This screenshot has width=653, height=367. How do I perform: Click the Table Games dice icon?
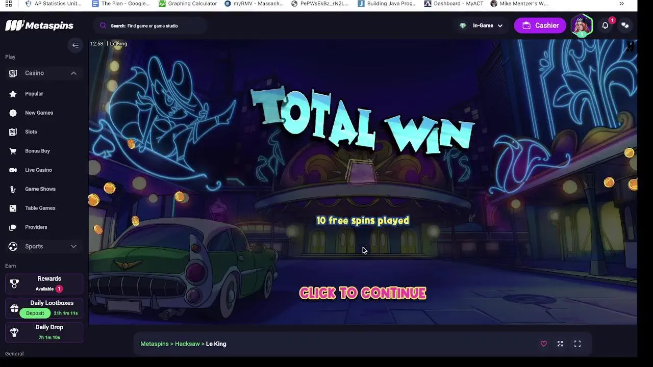[13, 208]
